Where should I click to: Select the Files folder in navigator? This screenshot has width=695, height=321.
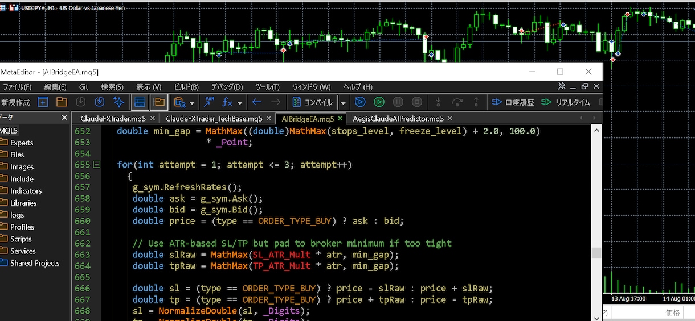17,155
